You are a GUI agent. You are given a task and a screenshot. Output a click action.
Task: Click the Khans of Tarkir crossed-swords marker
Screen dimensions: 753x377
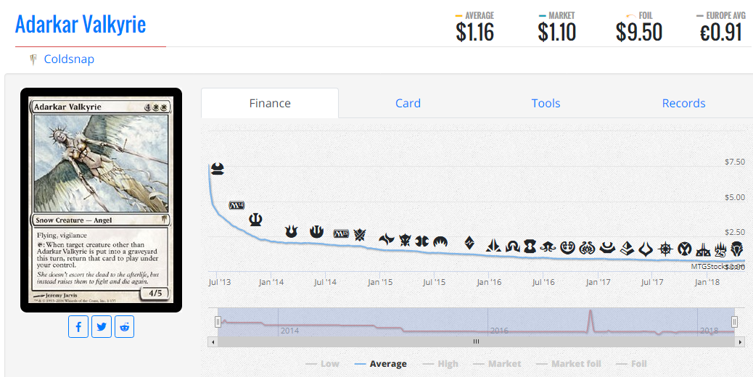[360, 235]
